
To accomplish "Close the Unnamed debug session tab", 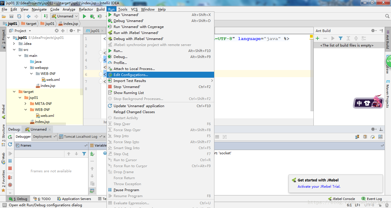I will click(x=50, y=129).
